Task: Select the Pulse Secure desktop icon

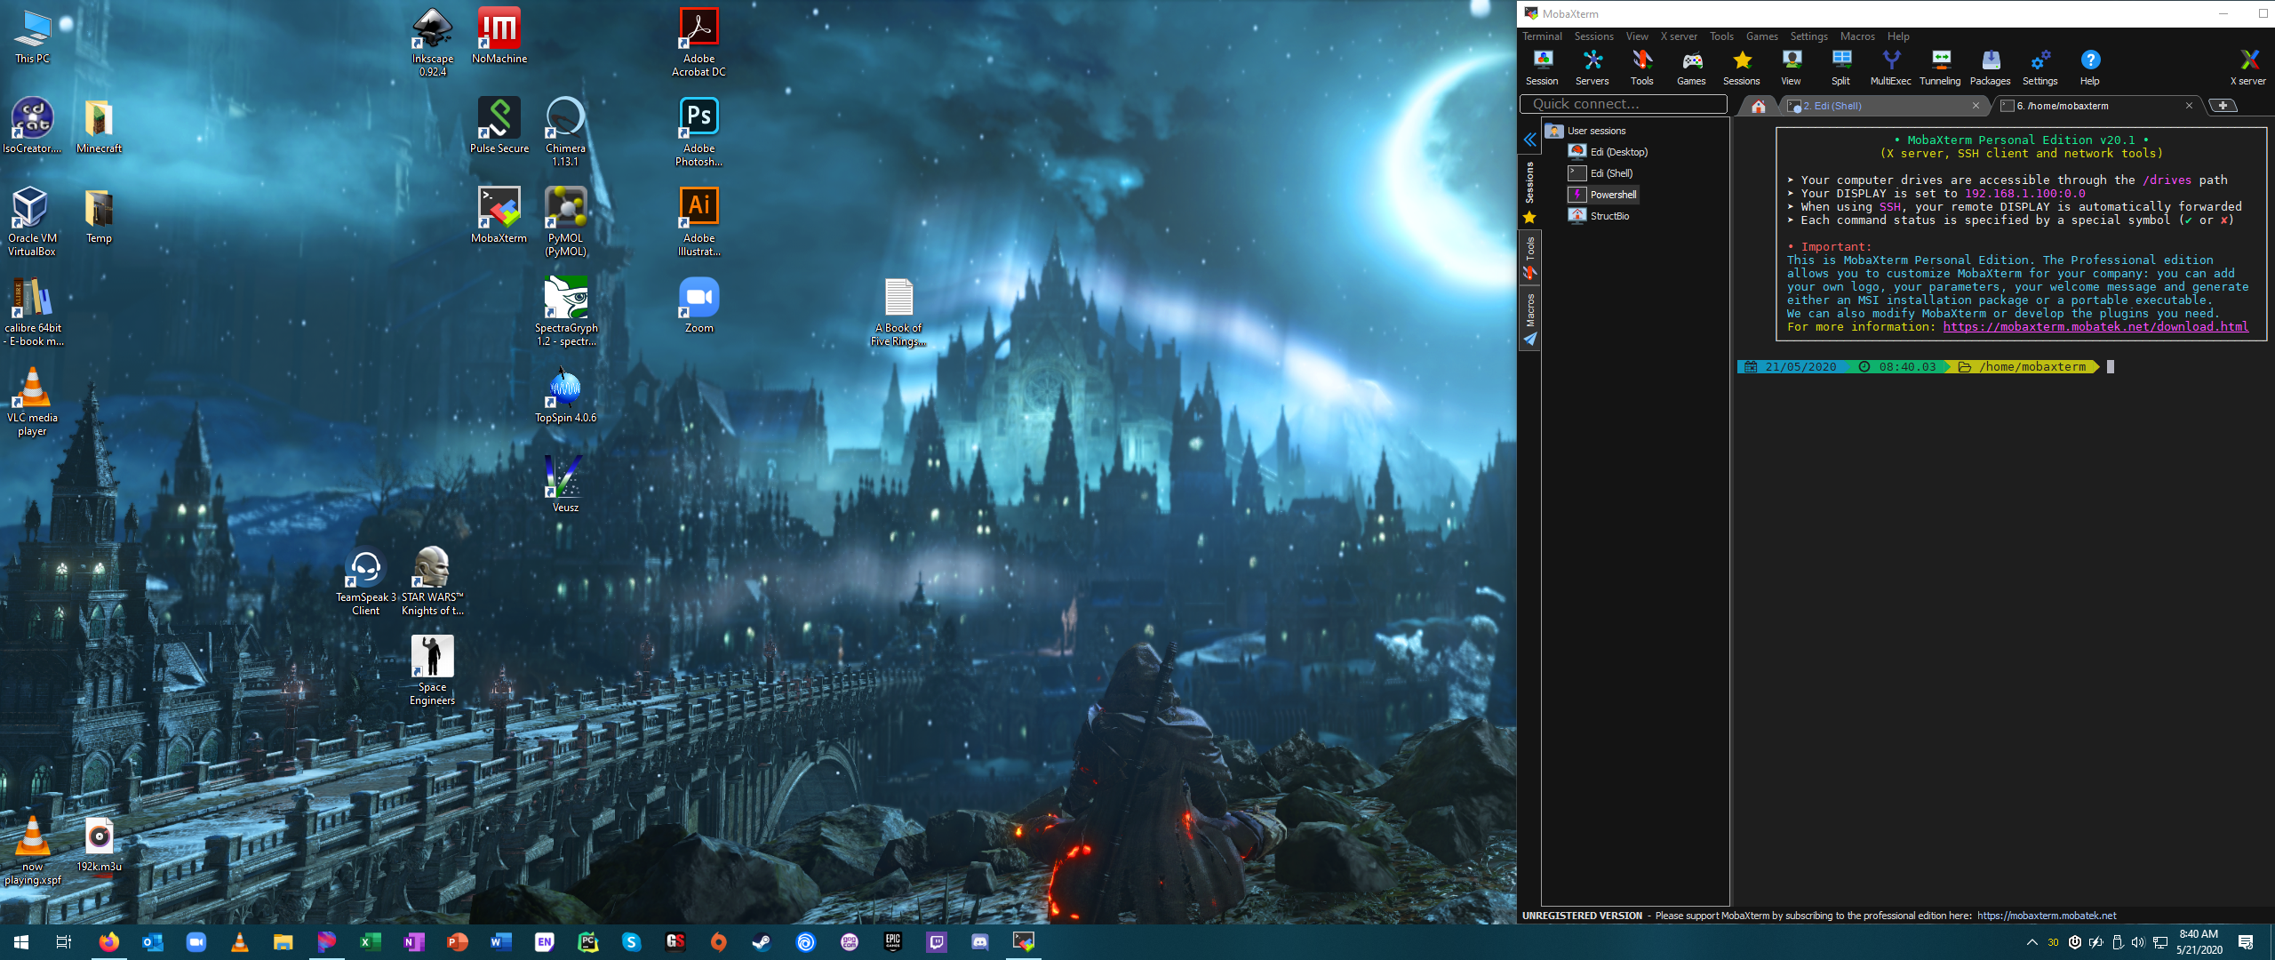Action: [499, 125]
